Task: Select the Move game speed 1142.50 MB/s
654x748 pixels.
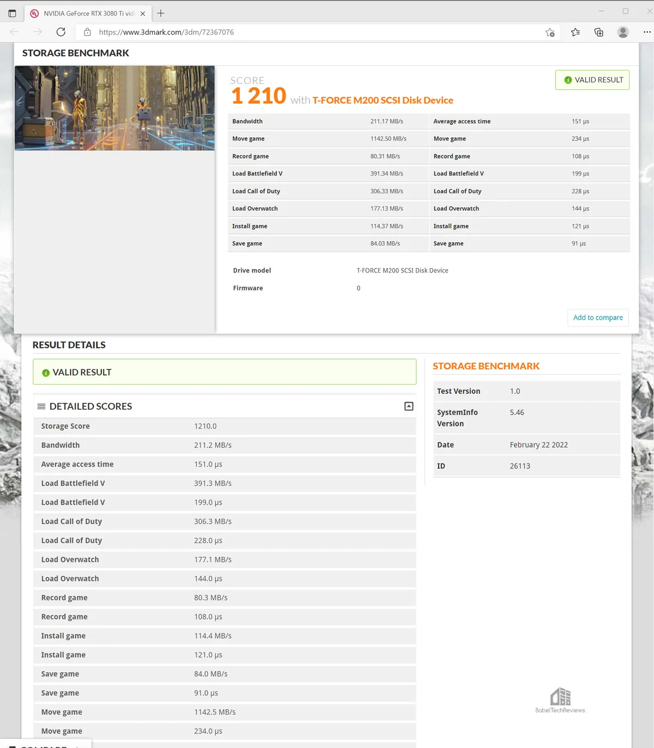Action: (389, 139)
